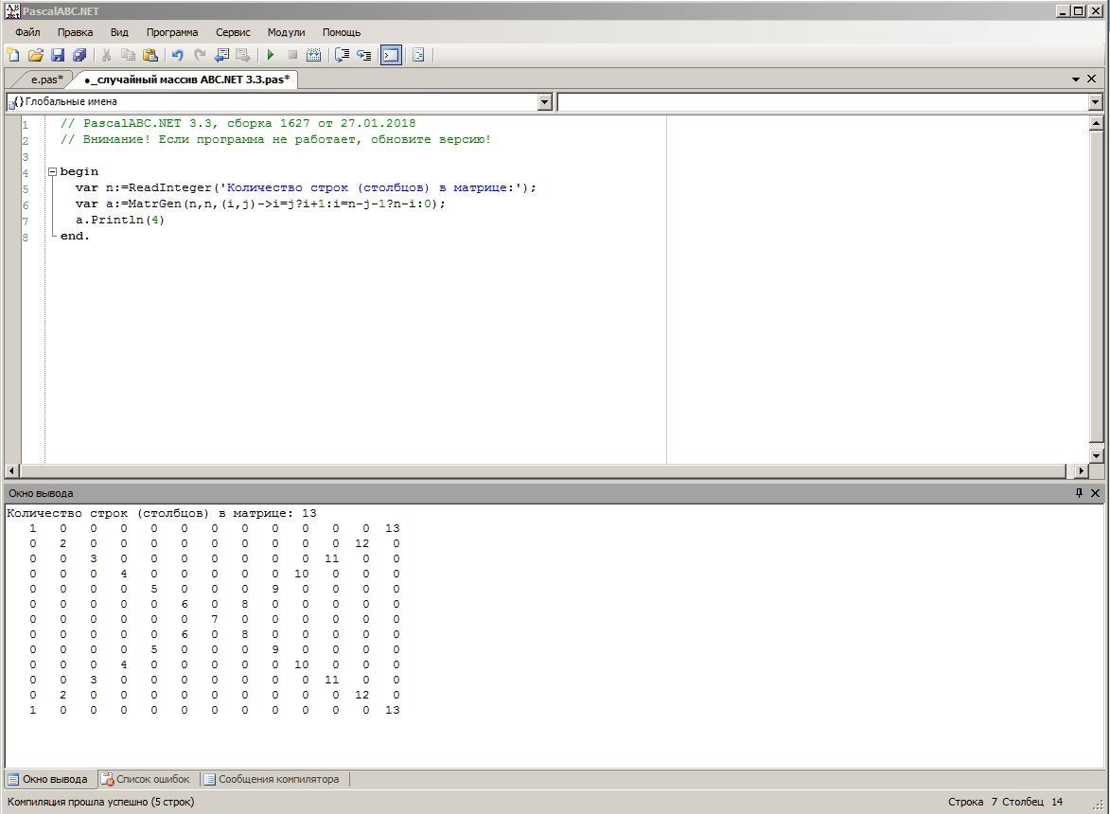
Task: Click the Столбец 14 status indicator
Action: pos(1032,802)
